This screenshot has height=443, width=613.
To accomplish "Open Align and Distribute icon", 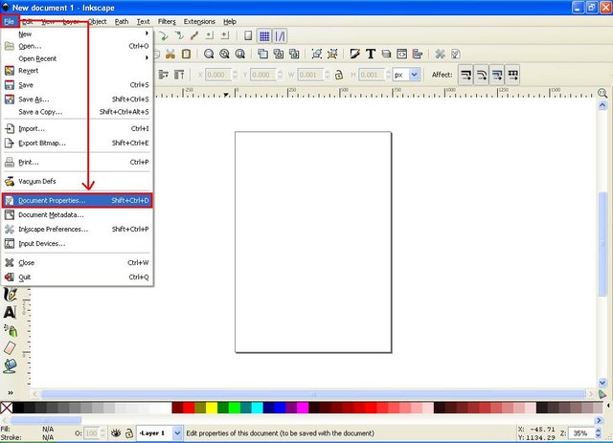I will pyautogui.click(x=418, y=54).
